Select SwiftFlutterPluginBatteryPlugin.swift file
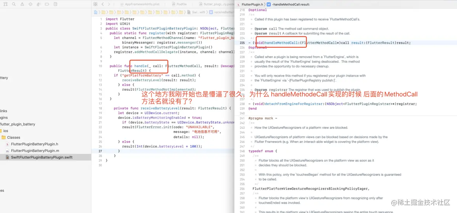Screen dimensions: 457x213 click(x=45, y=157)
